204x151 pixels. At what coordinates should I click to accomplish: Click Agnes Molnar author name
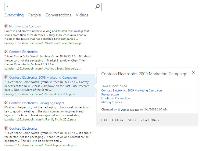click(130, 110)
